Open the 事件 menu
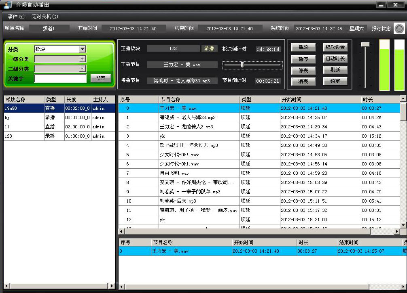 tap(16, 17)
